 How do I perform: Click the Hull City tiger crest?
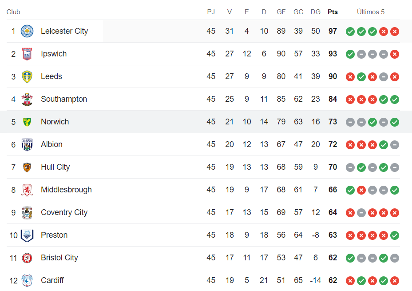(27, 167)
